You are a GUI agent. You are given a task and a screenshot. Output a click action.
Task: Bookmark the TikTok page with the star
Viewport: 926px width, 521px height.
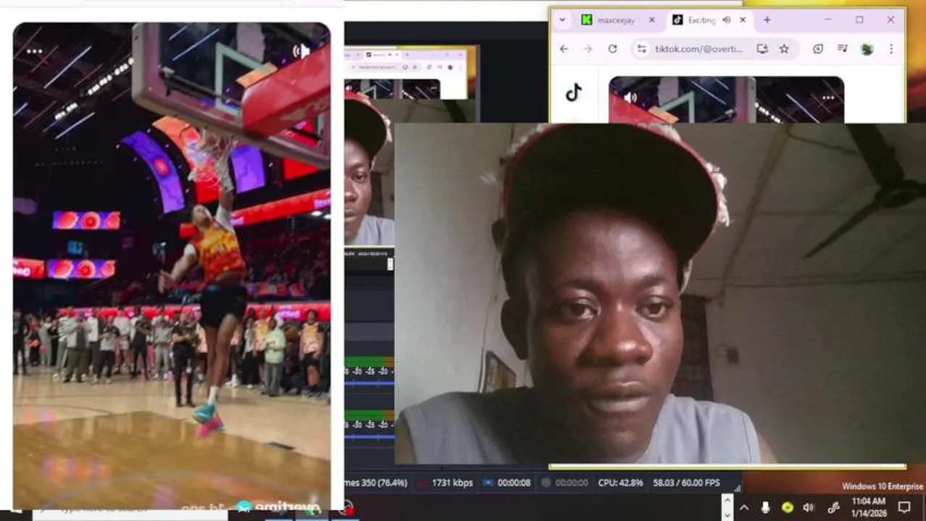click(784, 48)
